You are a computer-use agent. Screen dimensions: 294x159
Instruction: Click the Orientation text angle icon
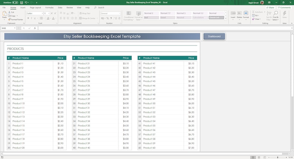[x=72, y=13]
